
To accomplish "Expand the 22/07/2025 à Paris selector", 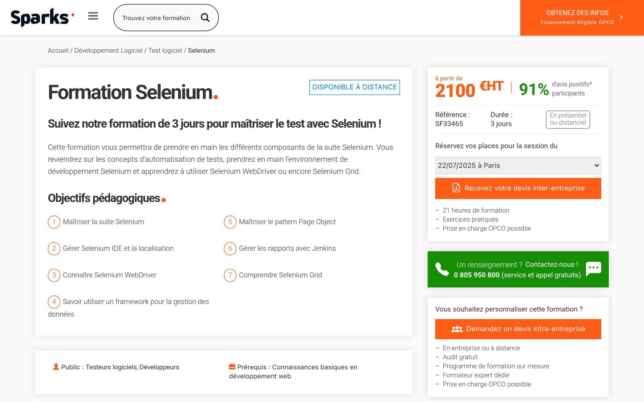I will point(518,165).
